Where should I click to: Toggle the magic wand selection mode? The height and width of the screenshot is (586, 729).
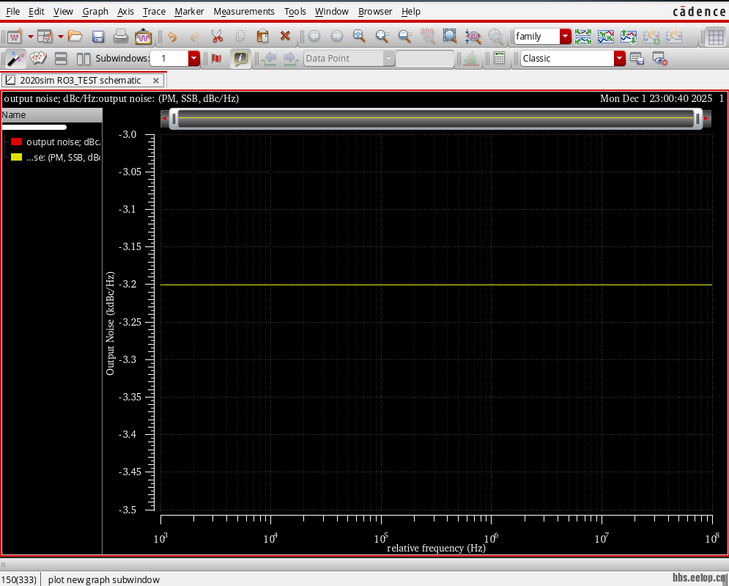pos(15,59)
